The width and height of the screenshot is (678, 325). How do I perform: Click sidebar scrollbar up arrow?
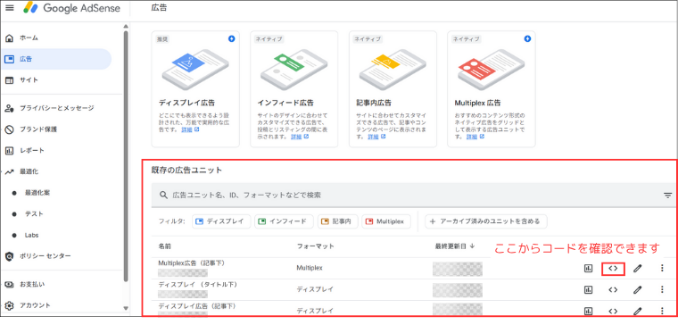click(x=126, y=26)
